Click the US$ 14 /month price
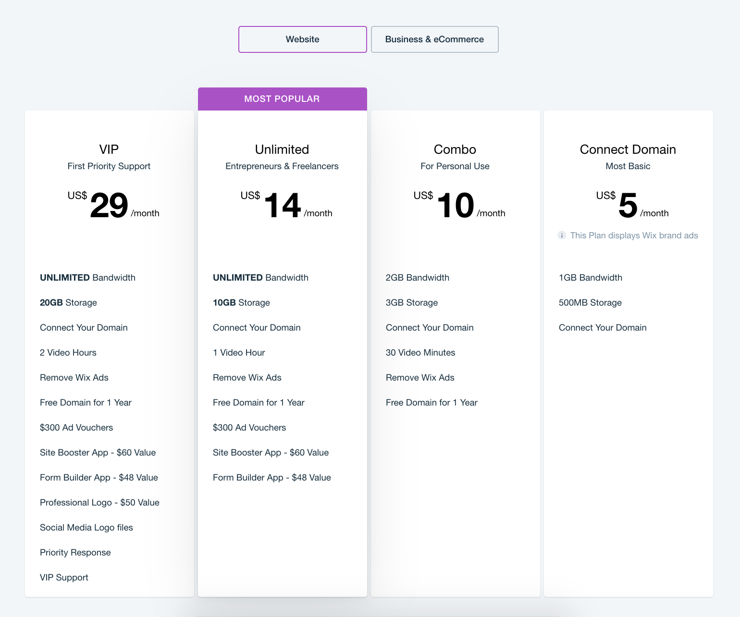The width and height of the screenshot is (740, 617). 286,205
